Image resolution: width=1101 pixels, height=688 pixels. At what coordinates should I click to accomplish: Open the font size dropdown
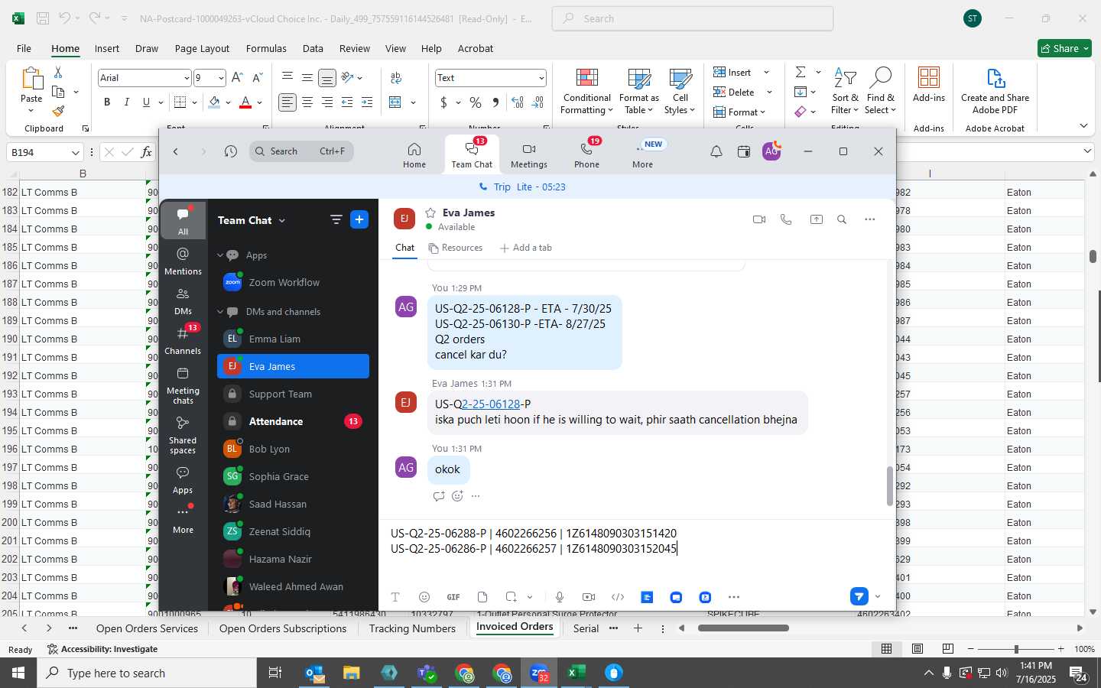tap(221, 78)
